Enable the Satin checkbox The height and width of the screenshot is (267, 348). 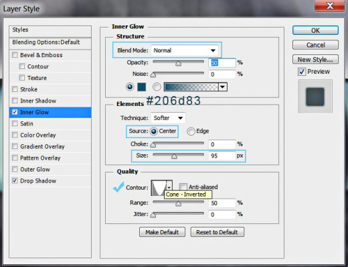tap(15, 123)
